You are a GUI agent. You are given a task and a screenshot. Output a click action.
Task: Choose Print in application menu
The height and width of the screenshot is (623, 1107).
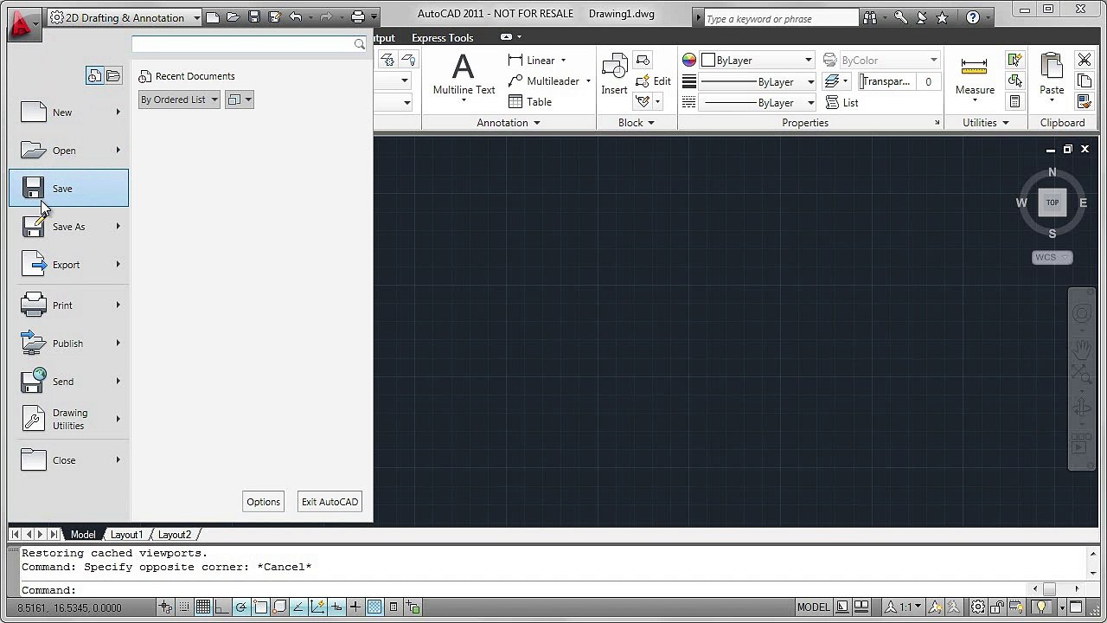coord(68,305)
